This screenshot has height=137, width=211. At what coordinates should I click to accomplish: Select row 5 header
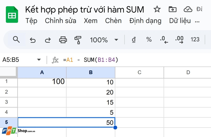(x=9, y=122)
